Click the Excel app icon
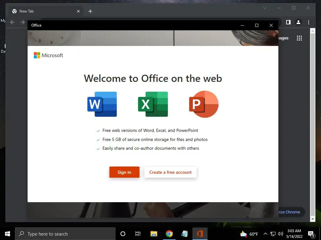The width and height of the screenshot is (321, 240). pos(153,104)
